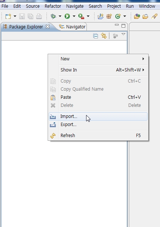Toggle Link with Editor arrows icon

coord(104,36)
